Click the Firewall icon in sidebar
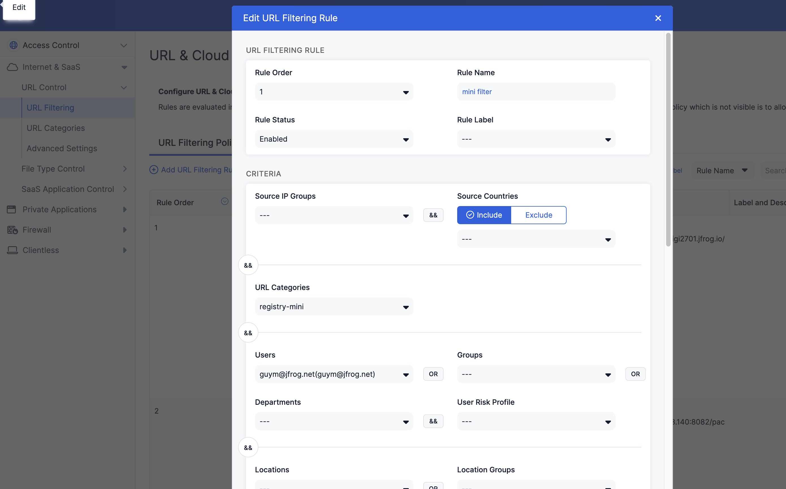The height and width of the screenshot is (489, 786). [12, 230]
